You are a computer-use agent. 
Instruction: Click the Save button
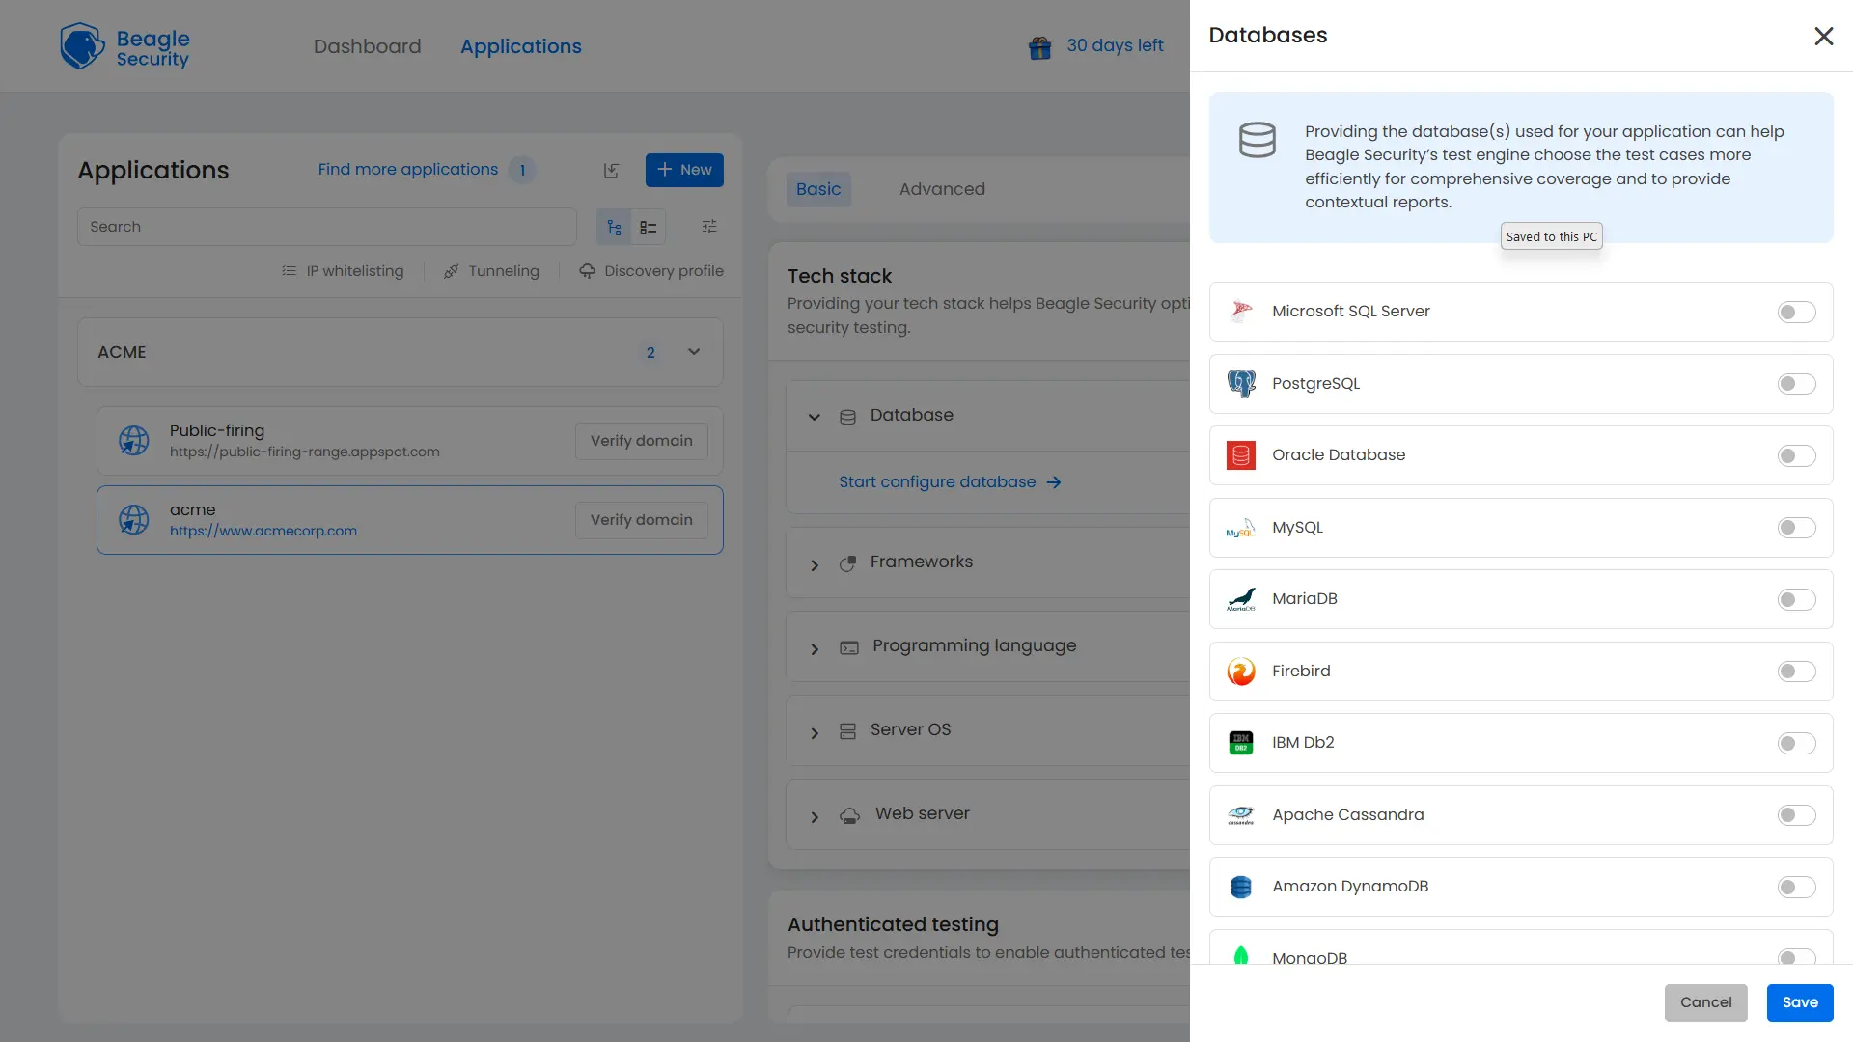tap(1799, 1002)
